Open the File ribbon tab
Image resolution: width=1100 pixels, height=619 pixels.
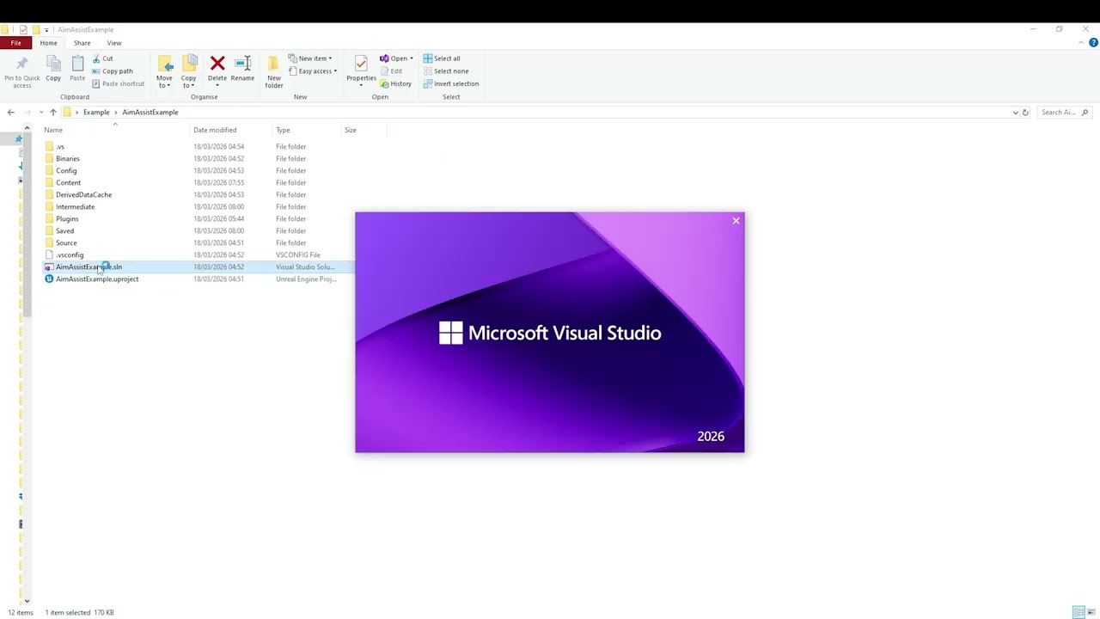point(15,43)
